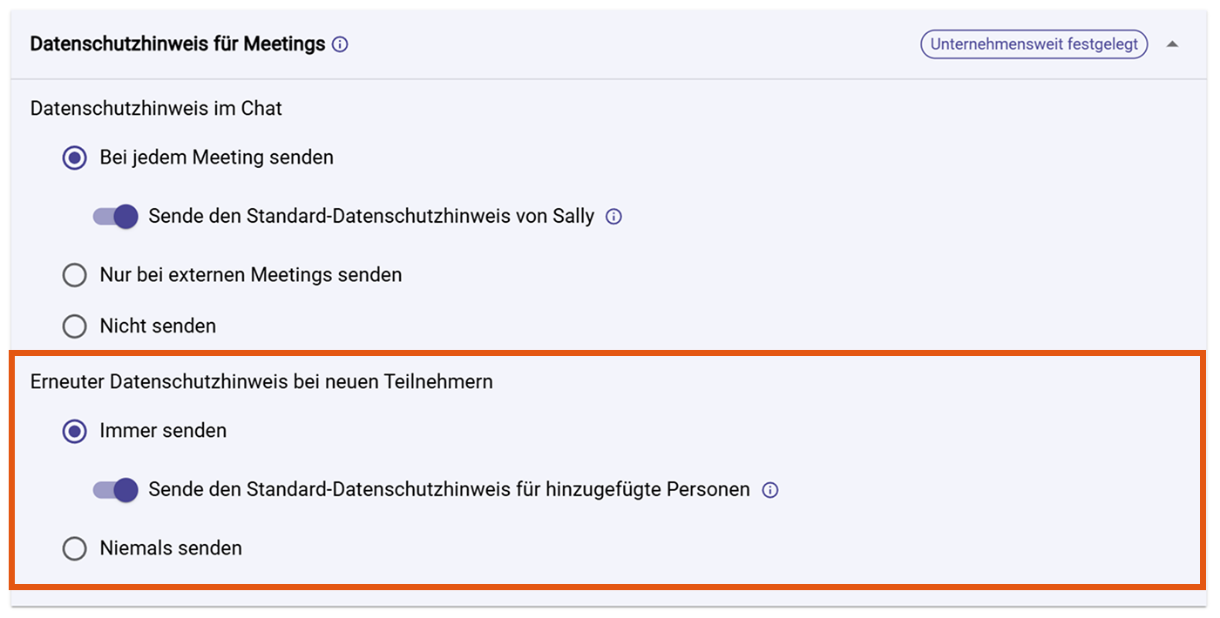Select the Bei jedem Meeting senden radio button

coord(75,158)
